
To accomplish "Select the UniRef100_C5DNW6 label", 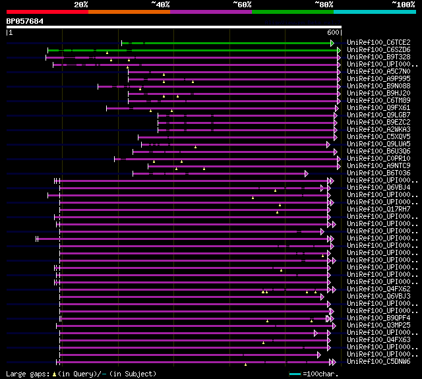I will tap(378, 362).
